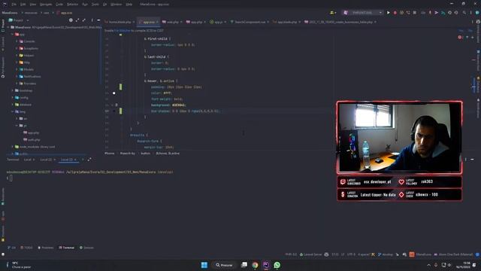Open Google Chrome from the taskbar
This screenshot has width=481, height=271.
[255, 265]
